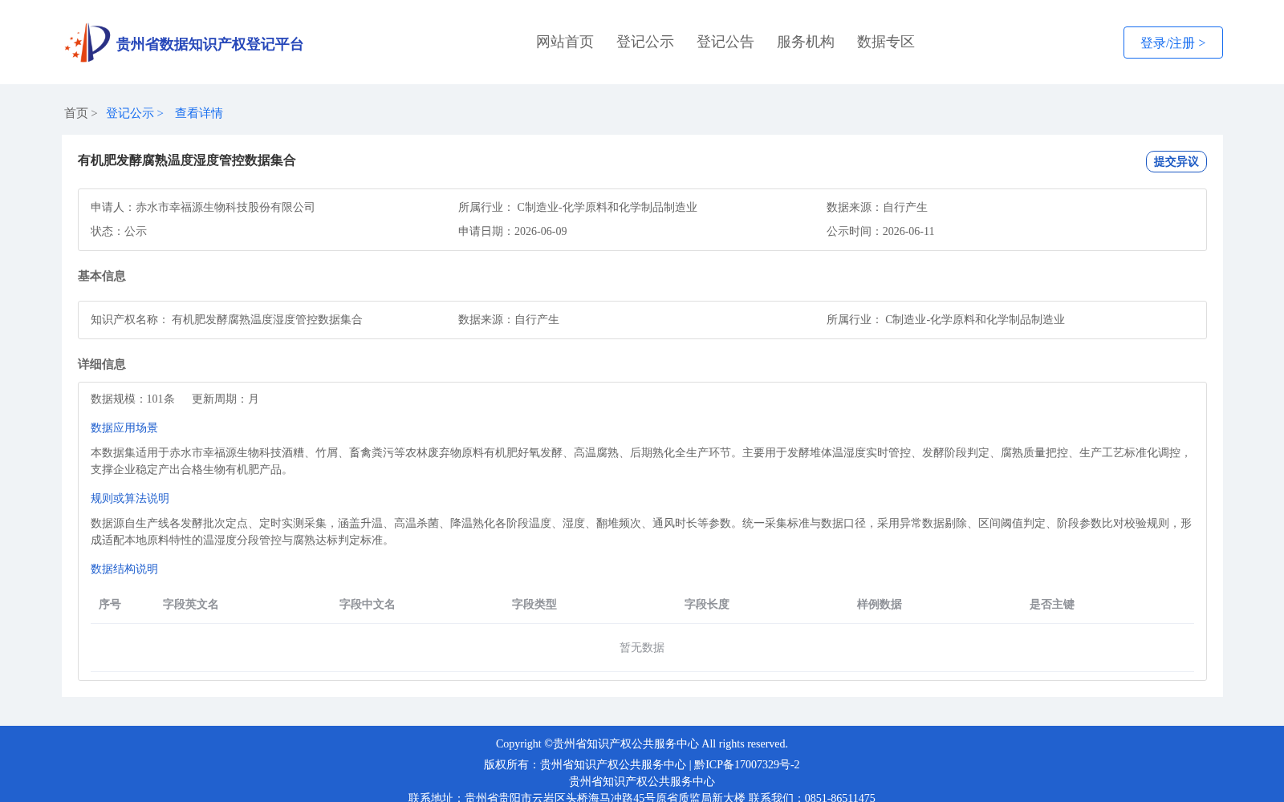
Task: Click applicant text 赤水市幸福源生物科技股份有限公司
Action: [226, 207]
